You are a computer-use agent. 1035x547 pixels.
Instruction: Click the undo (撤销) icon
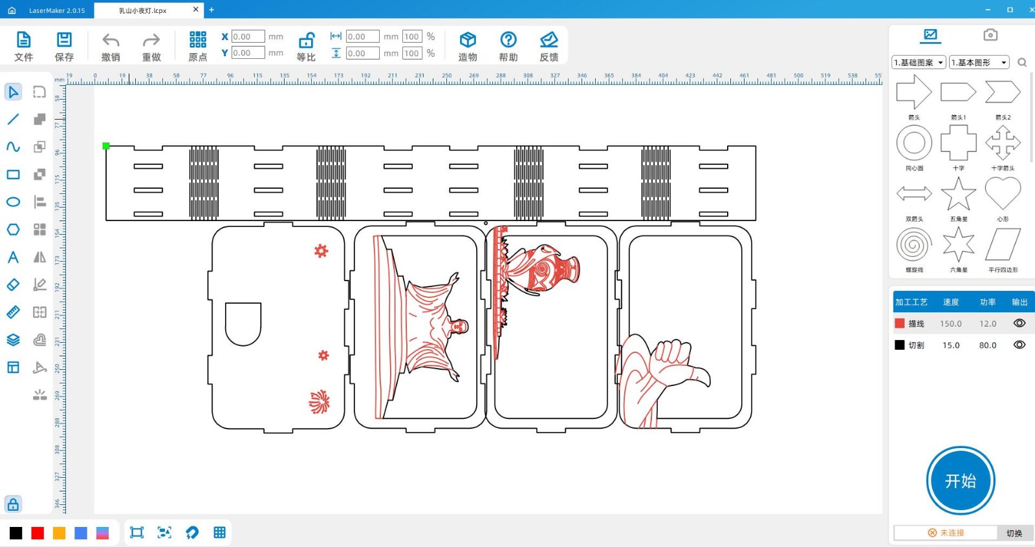point(111,41)
